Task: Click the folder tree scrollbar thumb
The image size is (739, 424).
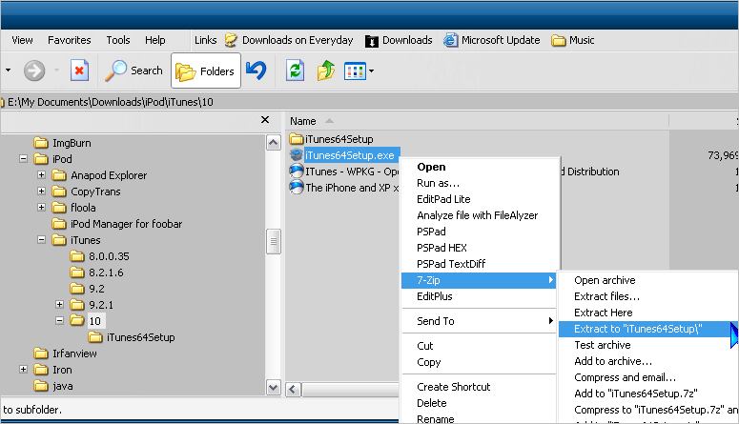Action: pos(274,242)
